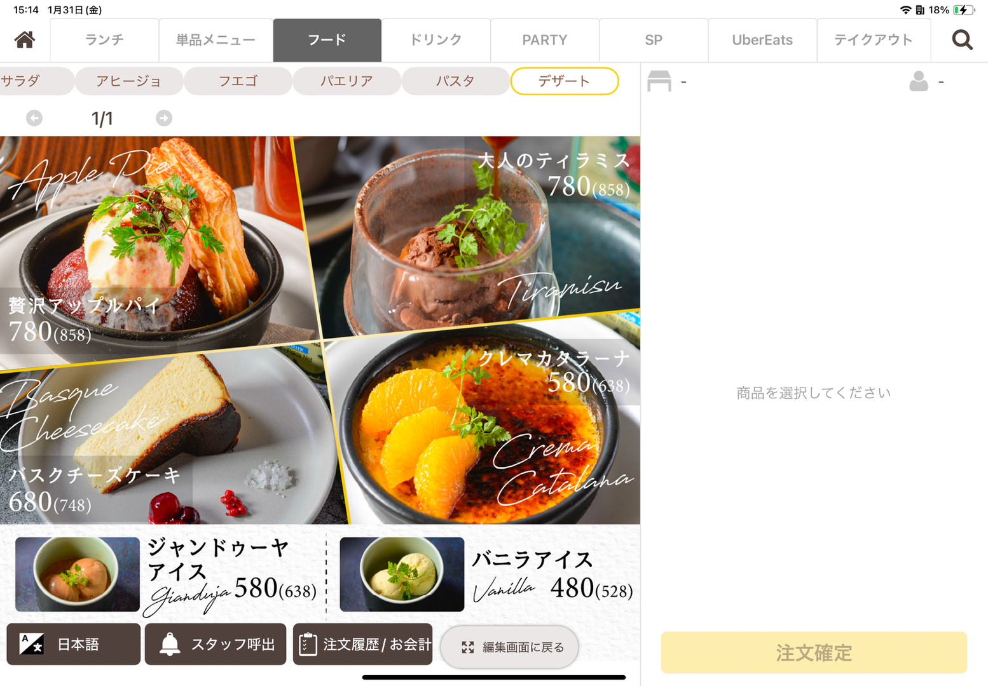
Task: Select the パスタ subcategory
Action: (x=455, y=81)
